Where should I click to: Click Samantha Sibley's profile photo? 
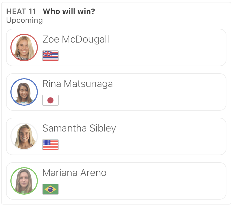pyautogui.click(x=24, y=136)
